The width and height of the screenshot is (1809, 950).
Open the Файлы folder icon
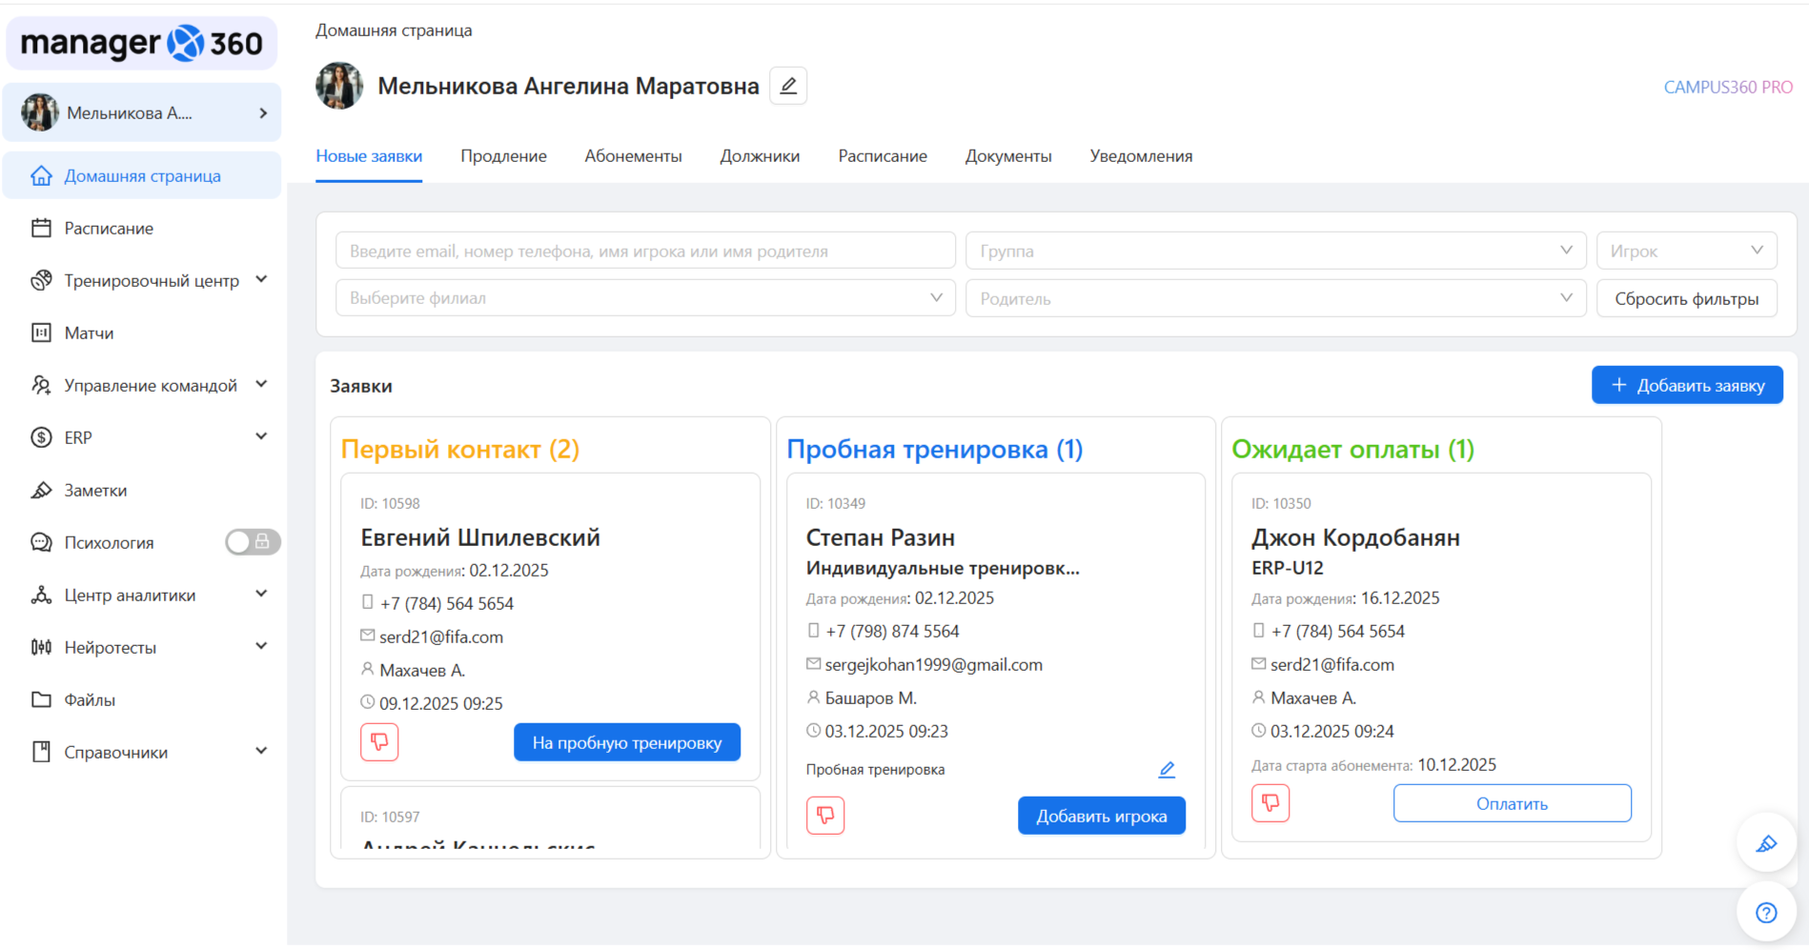coord(42,699)
